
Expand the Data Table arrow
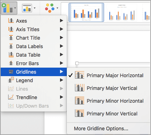[61, 55]
